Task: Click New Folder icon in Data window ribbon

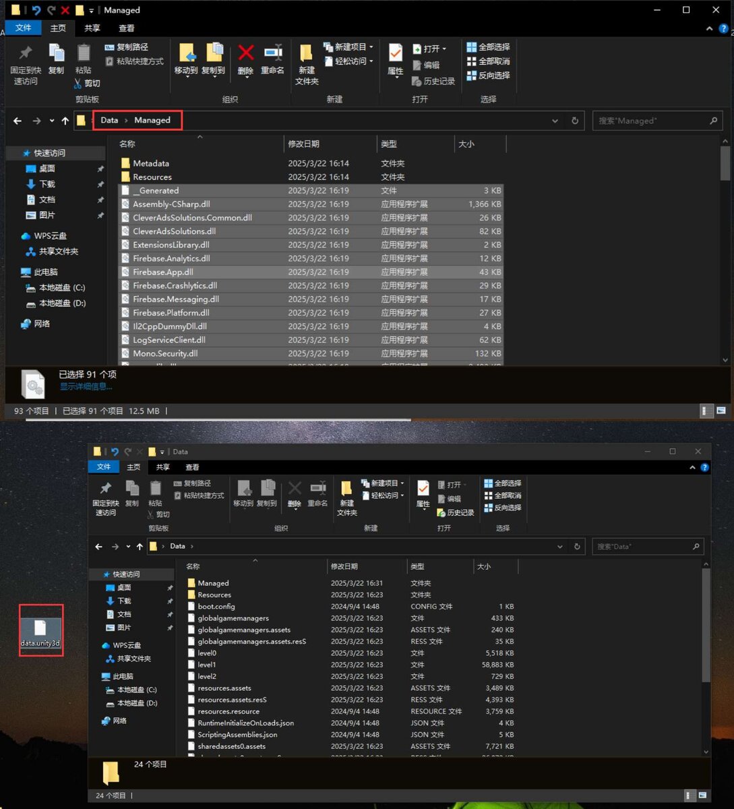Action: point(346,489)
